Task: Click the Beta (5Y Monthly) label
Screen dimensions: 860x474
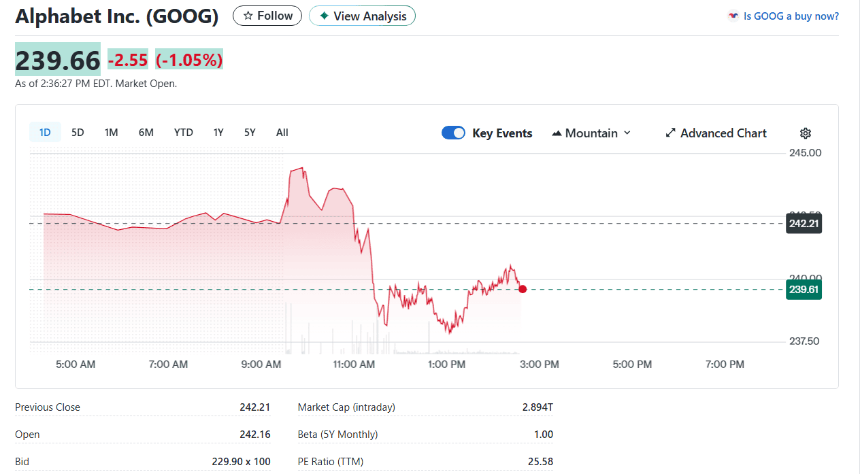Action: (337, 435)
